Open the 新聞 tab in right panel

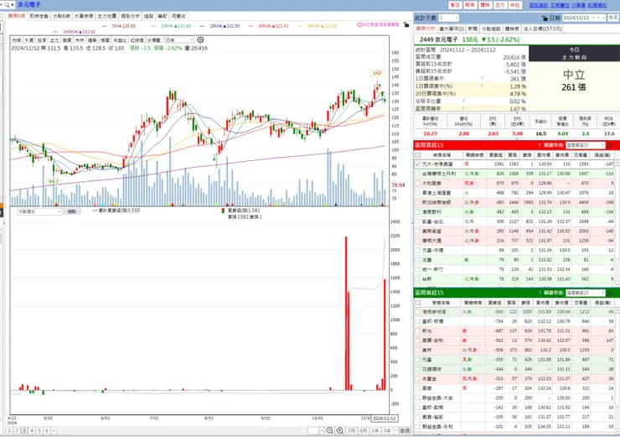[473, 29]
